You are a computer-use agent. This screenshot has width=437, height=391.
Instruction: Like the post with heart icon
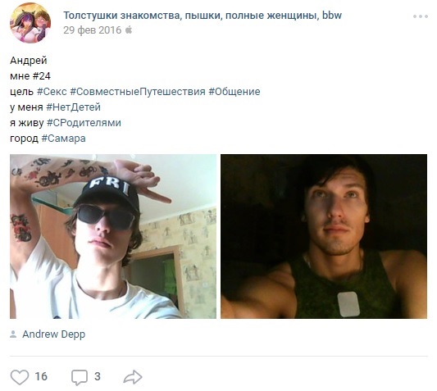(x=20, y=377)
